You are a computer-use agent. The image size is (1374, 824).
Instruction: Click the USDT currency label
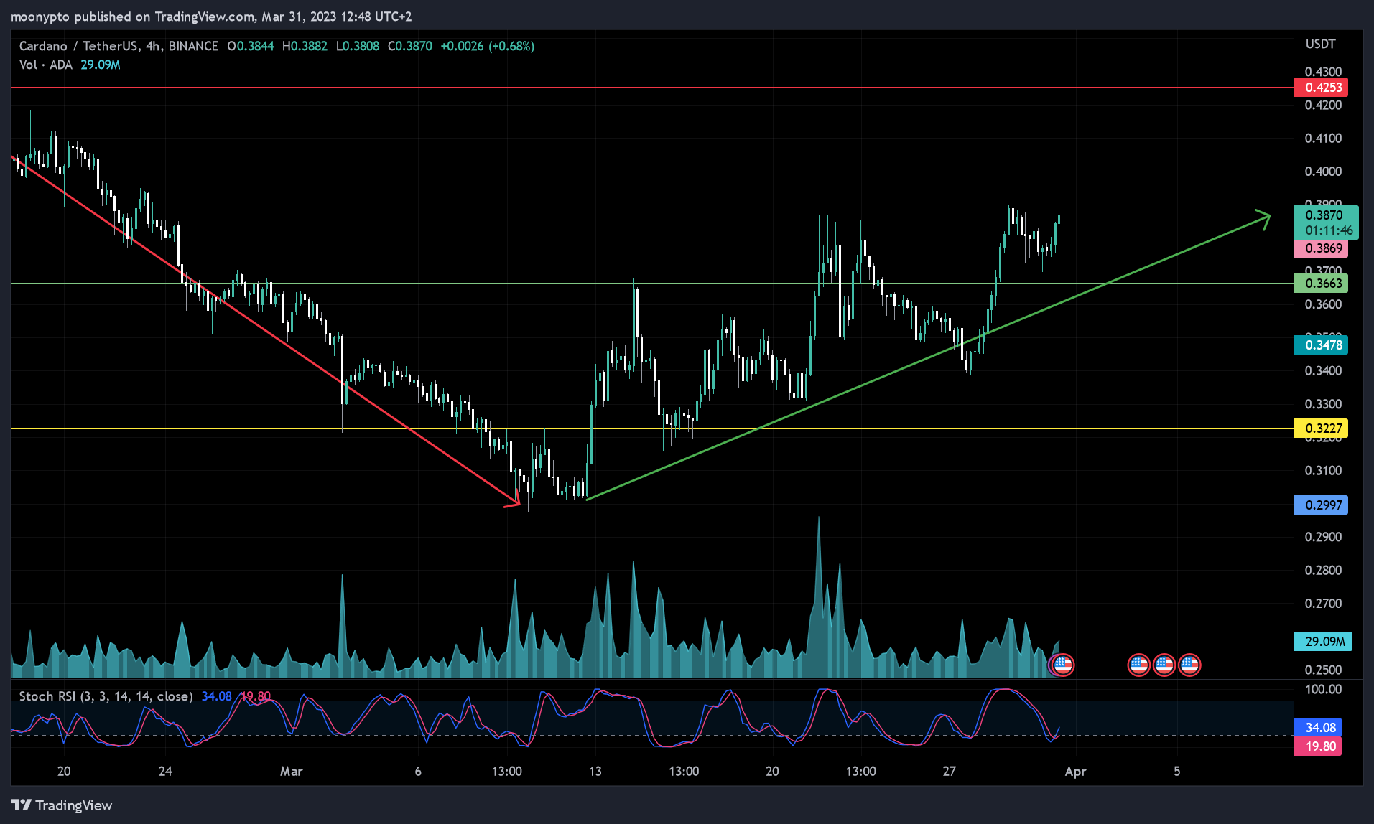pos(1320,44)
